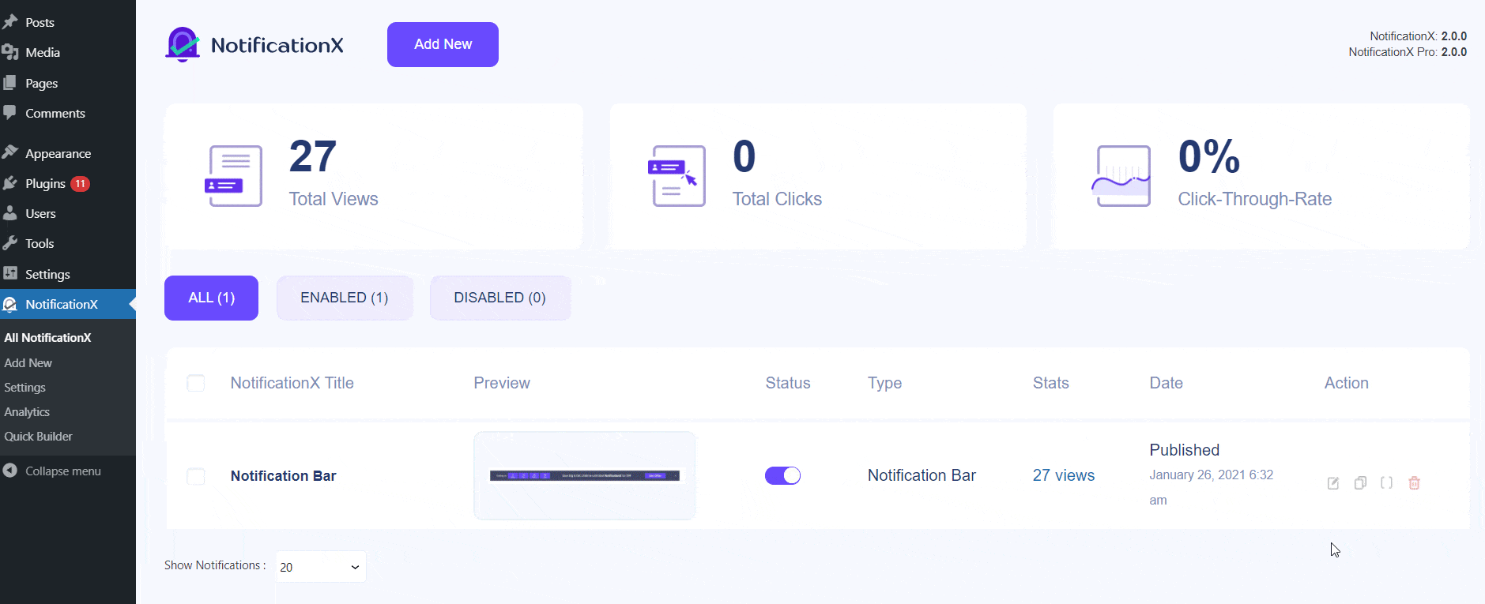
Task: Click the Users icon in sidebar
Action: [10, 213]
